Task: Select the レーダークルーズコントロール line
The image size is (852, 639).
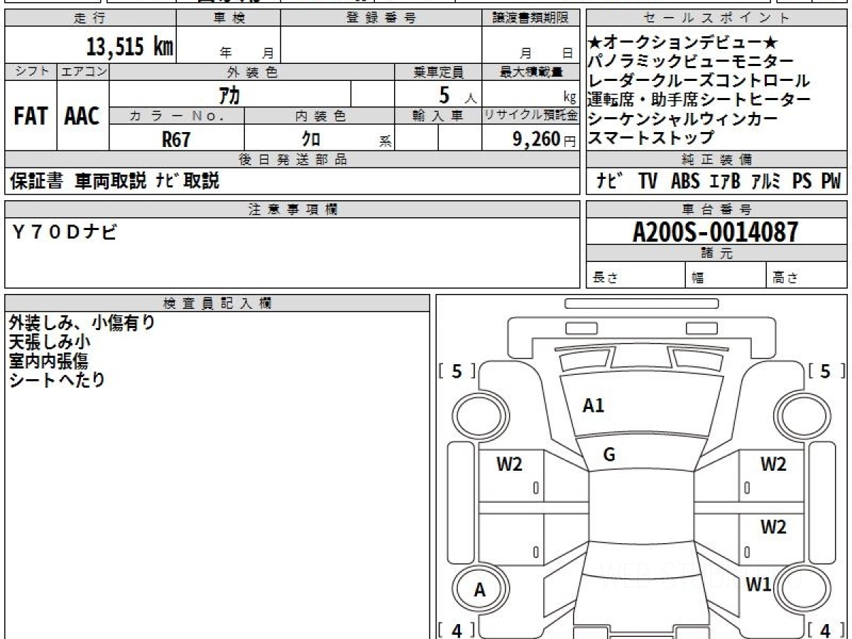Action: 699,81
